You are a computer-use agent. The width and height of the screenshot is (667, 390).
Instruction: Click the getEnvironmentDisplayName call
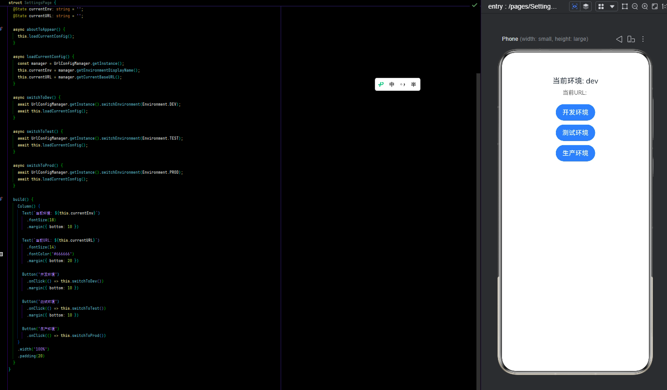point(105,70)
